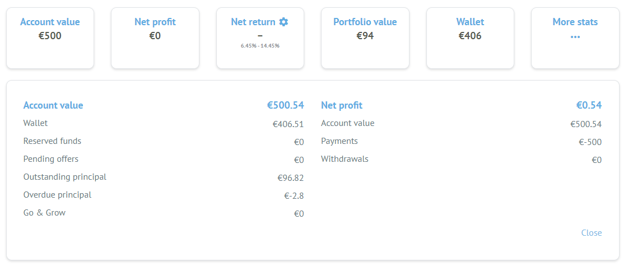Select the Net profit summary card

tap(155, 38)
